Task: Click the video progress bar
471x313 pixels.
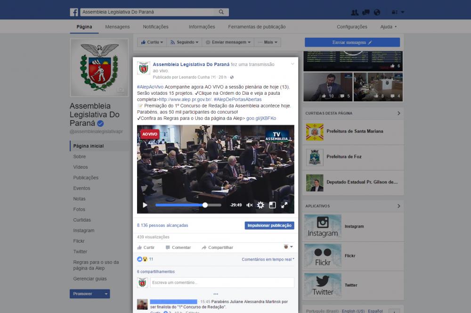Action: click(188, 205)
